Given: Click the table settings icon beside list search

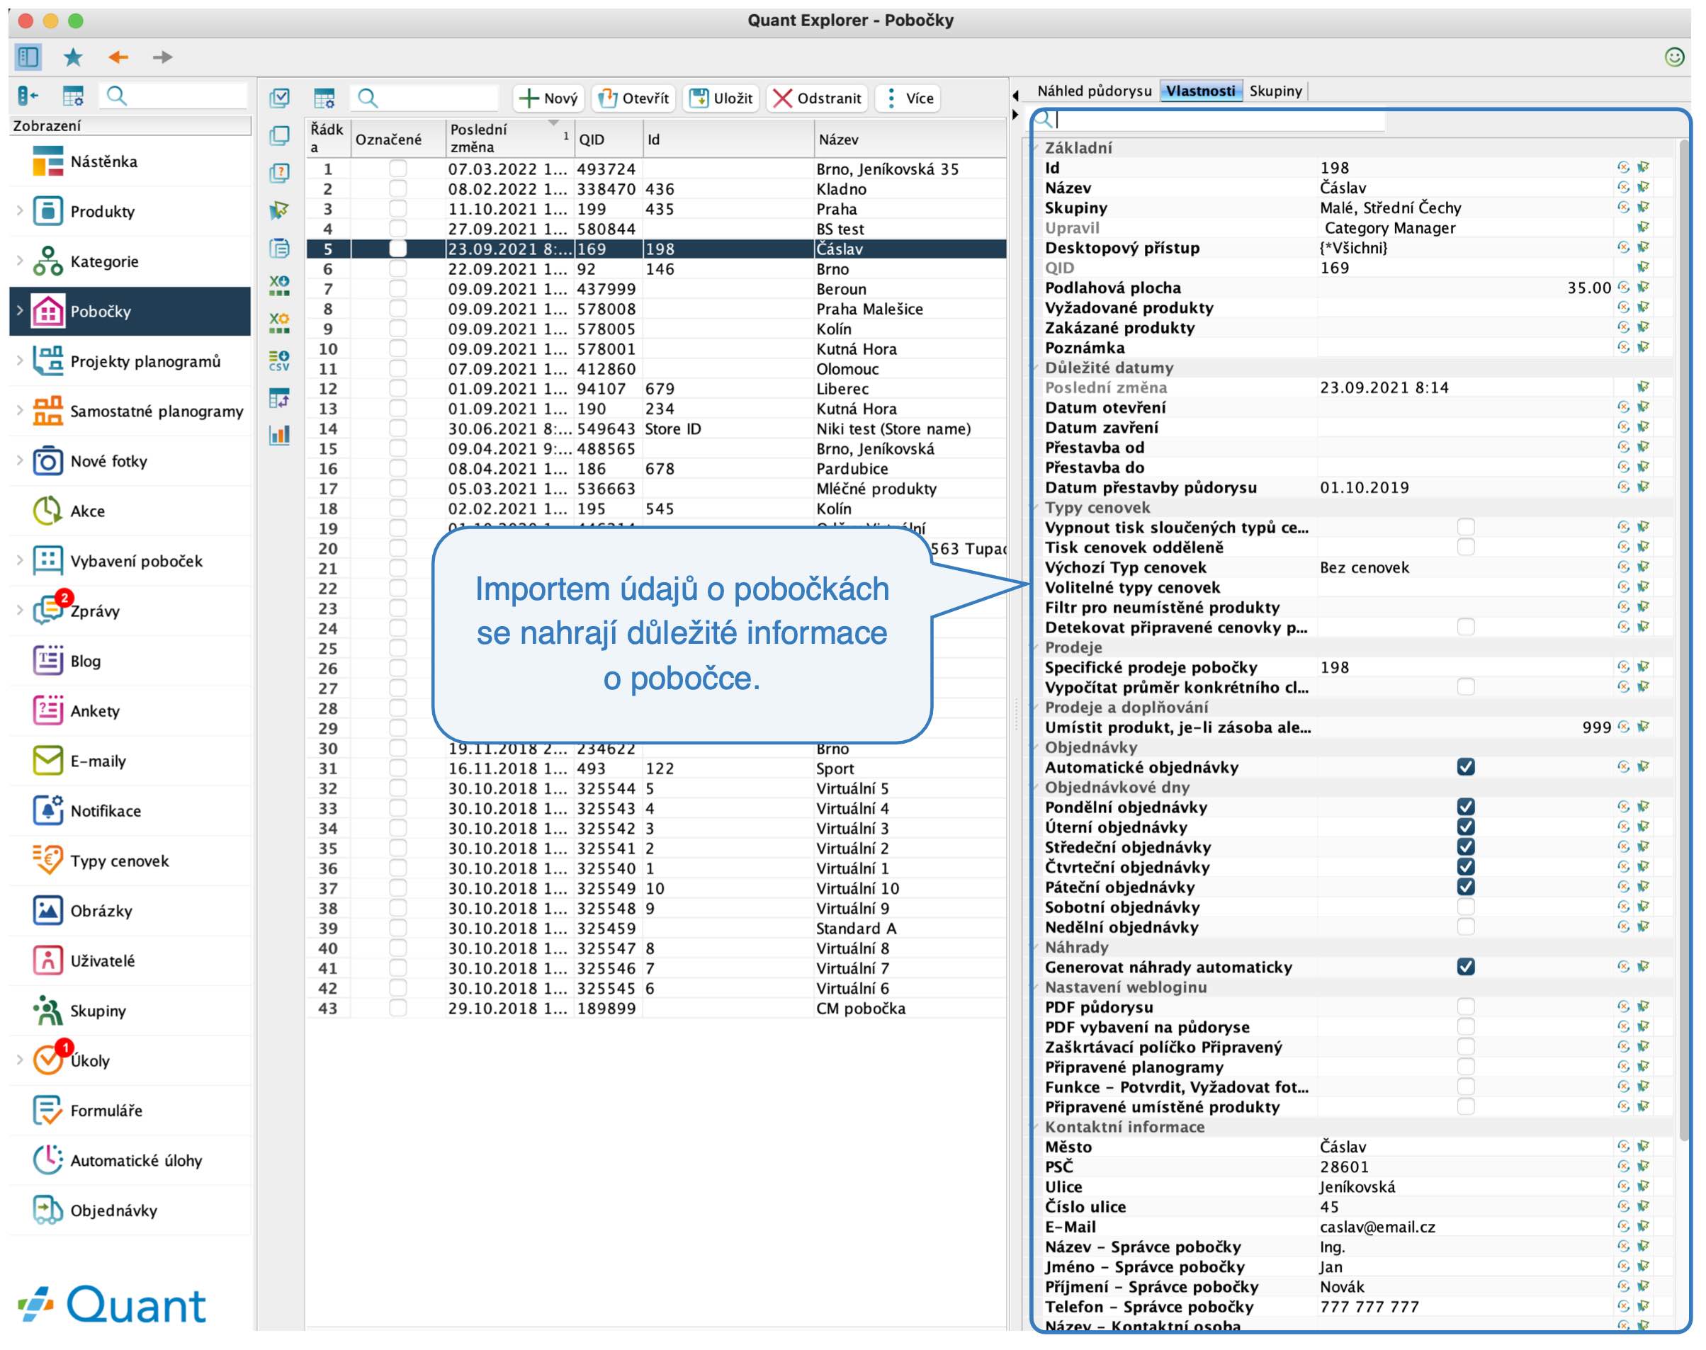Looking at the screenshot, I should [x=324, y=98].
